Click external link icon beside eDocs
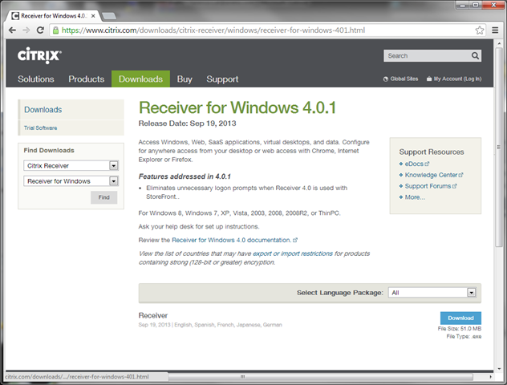This screenshot has height=385, width=507. point(427,164)
